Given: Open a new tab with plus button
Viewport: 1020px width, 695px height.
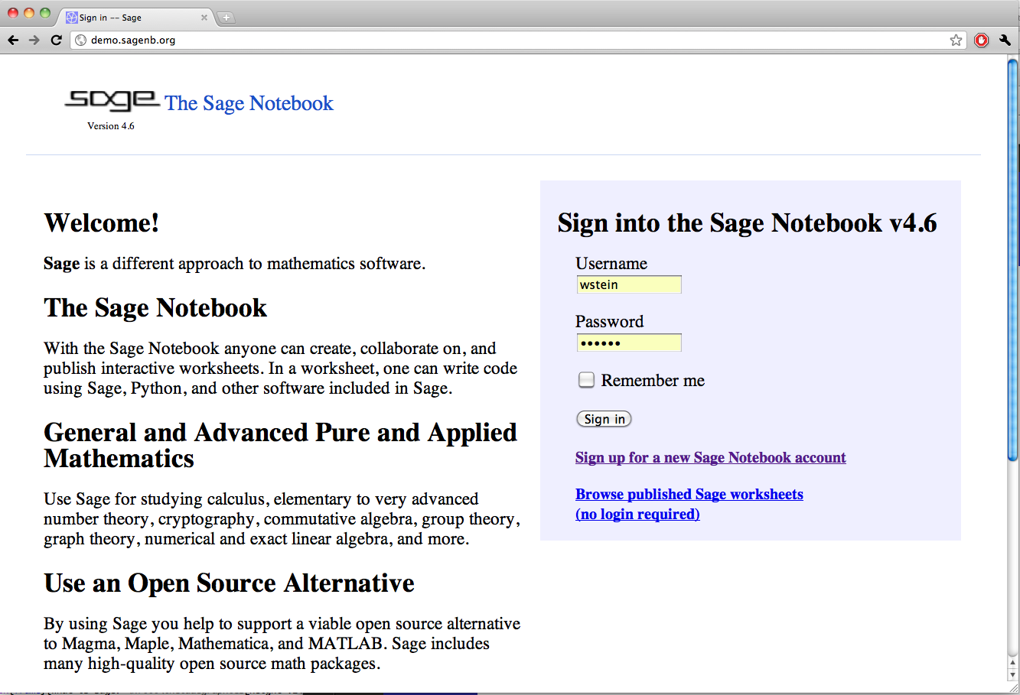Looking at the screenshot, I should (226, 18).
